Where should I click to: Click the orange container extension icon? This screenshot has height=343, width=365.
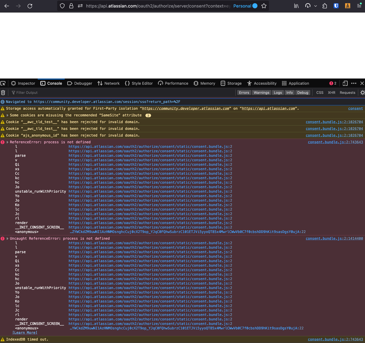347,6
